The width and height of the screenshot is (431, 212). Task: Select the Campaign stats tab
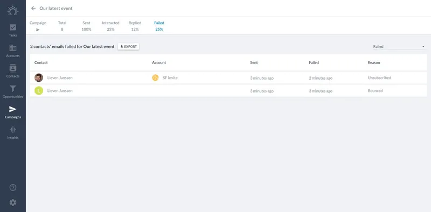38,26
